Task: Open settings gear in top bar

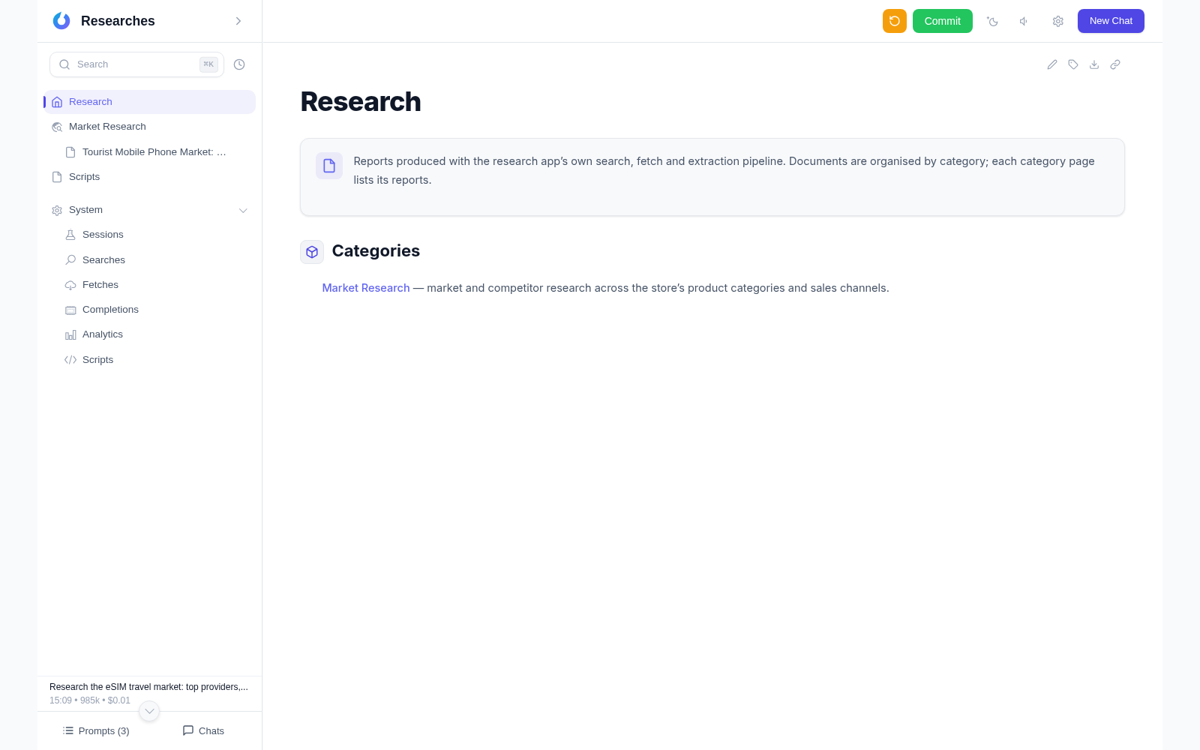Action: [x=1058, y=21]
